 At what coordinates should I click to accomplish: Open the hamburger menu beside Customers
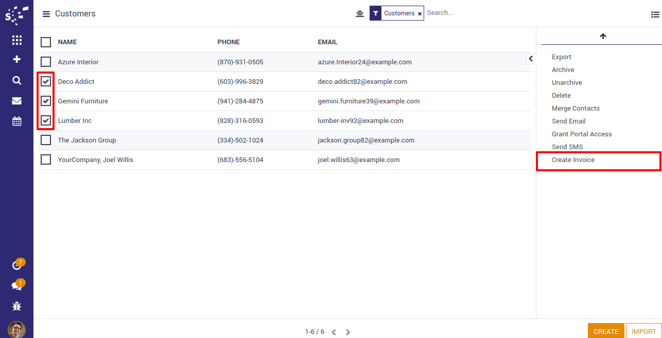click(46, 14)
